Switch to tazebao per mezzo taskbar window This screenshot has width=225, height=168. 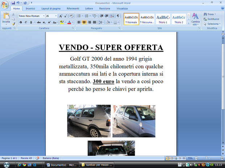(97, 165)
